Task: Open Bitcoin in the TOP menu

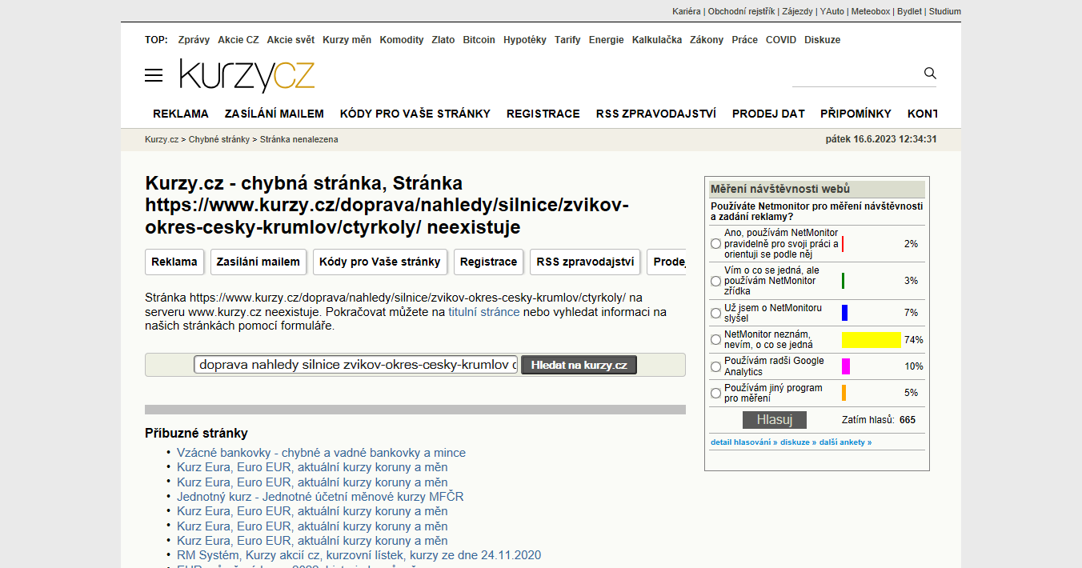Action: pyautogui.click(x=479, y=40)
